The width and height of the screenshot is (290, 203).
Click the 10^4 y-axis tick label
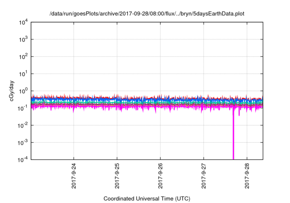(23, 23)
